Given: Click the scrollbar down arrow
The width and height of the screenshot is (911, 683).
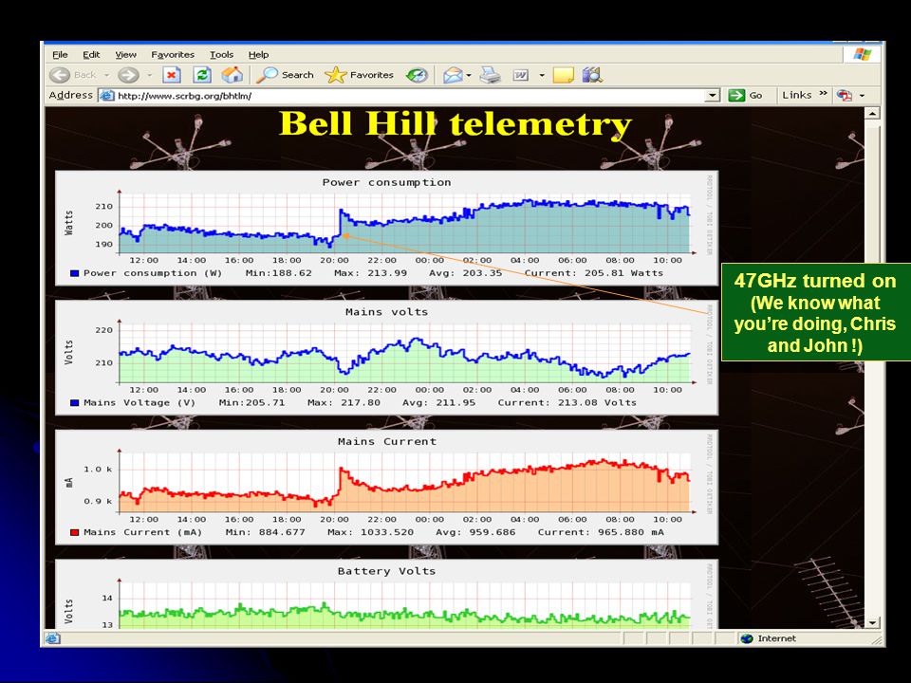Looking at the screenshot, I should coord(872,622).
